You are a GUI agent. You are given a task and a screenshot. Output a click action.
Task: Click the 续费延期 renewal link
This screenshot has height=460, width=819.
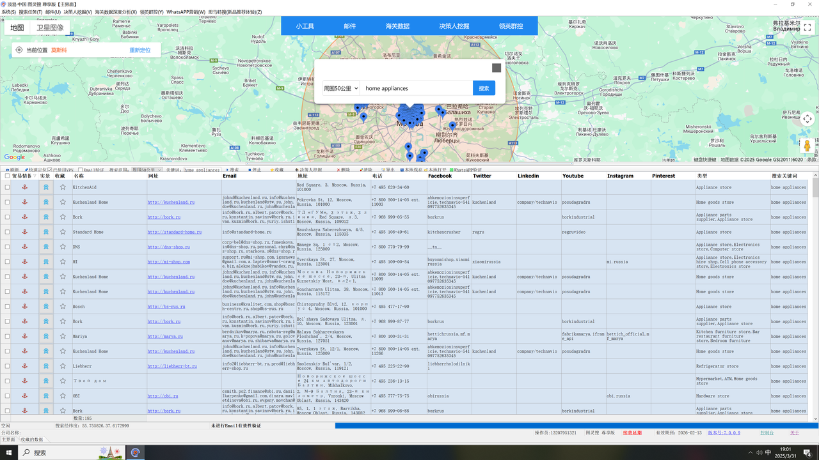coord(632,433)
